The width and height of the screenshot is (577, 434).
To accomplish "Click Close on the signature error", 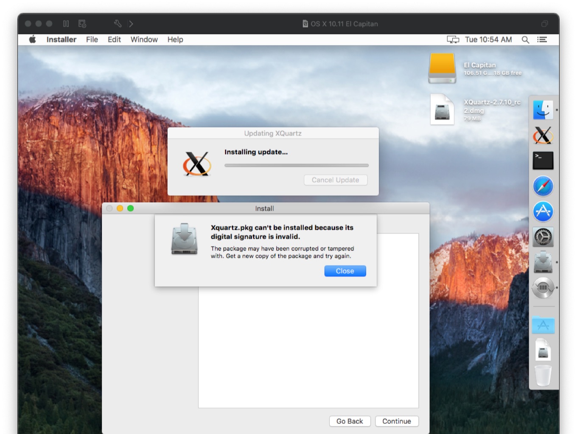I will pos(345,271).
